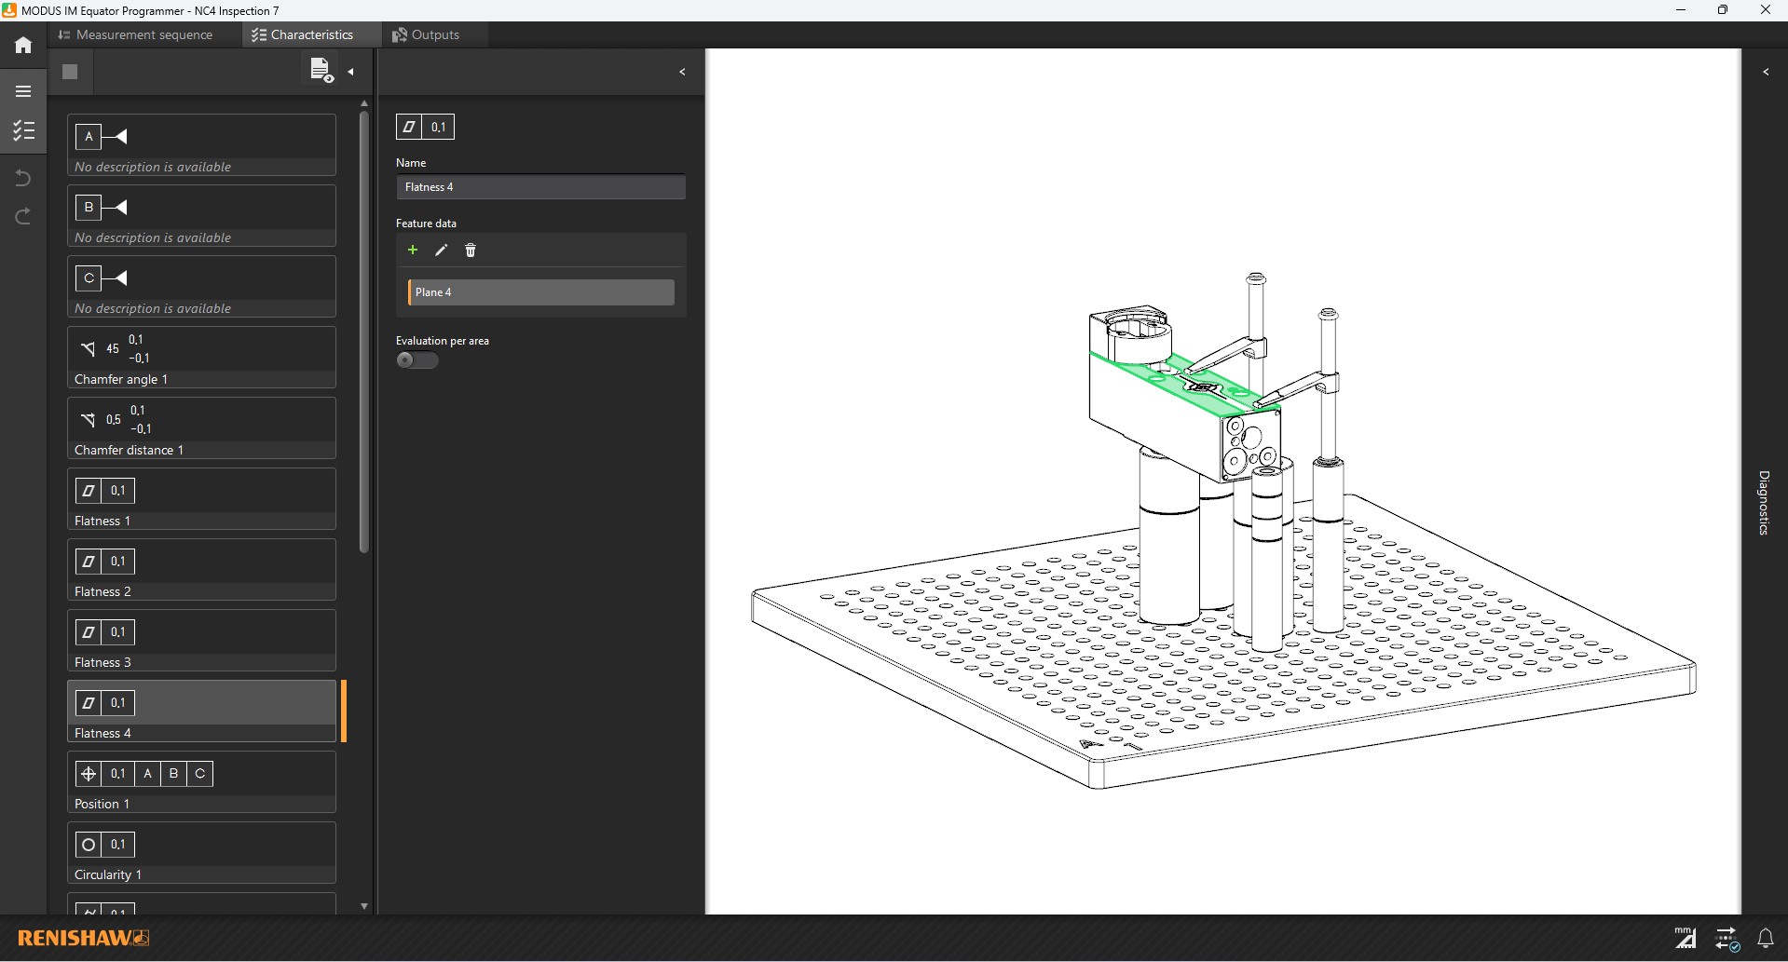Click the stop square button
Image resolution: width=1788 pixels, height=962 pixels.
70,72
